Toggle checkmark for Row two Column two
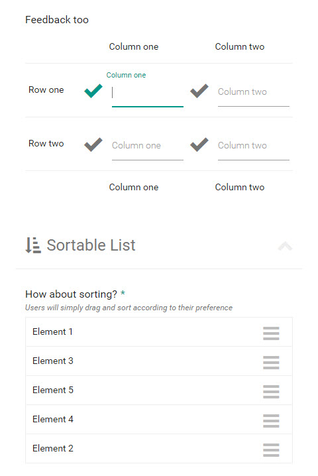 click(199, 145)
